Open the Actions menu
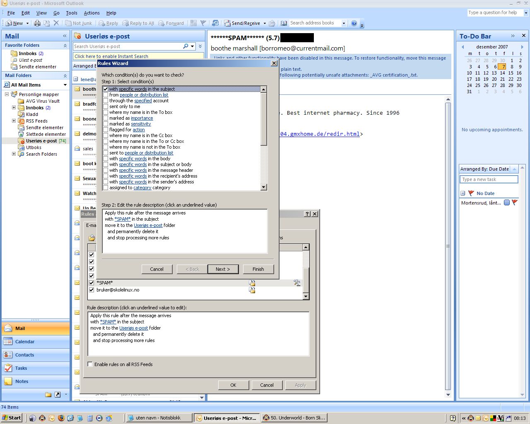The image size is (530, 424). (92, 13)
